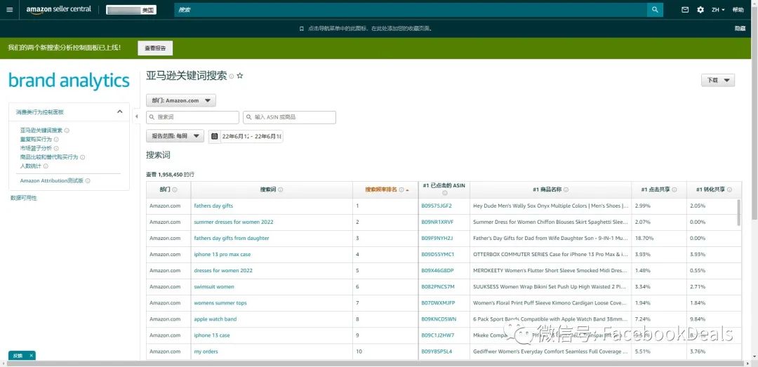This screenshot has height=367, width=758.
Task: Open 市场篮子分析 in the sidebar
Action: (36, 149)
